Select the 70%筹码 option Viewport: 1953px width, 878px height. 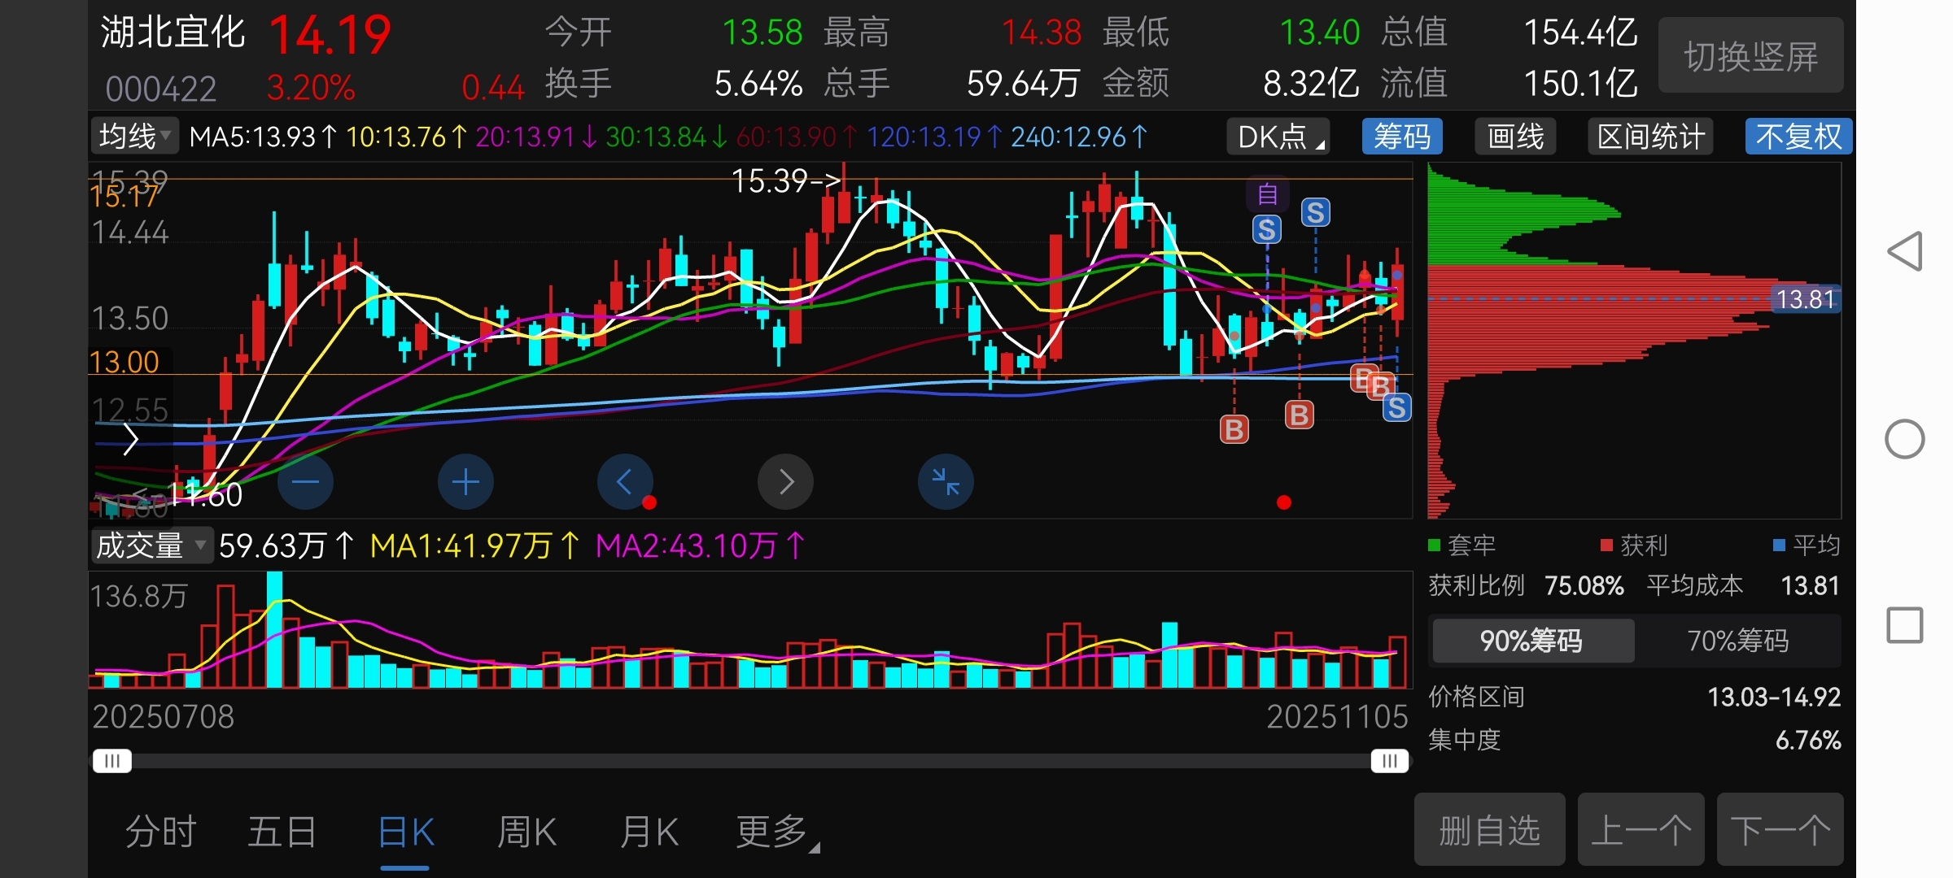tap(1738, 641)
